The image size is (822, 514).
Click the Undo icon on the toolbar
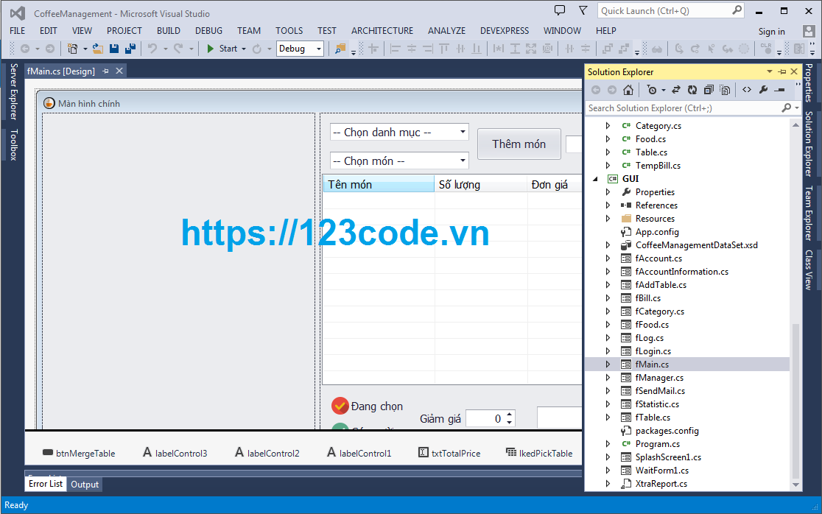tap(154, 48)
